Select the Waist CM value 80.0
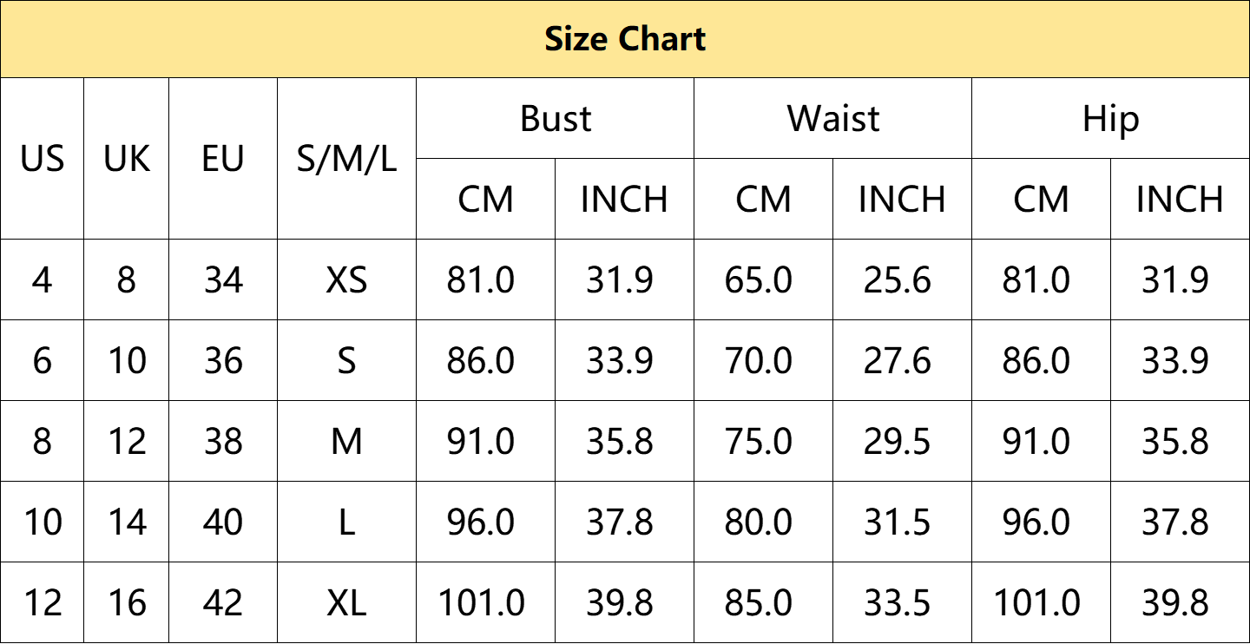1250x644 pixels. pos(764,522)
